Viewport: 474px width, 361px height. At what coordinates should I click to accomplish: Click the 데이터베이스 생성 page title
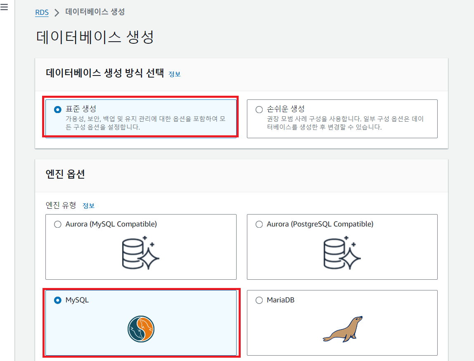pyautogui.click(x=95, y=37)
